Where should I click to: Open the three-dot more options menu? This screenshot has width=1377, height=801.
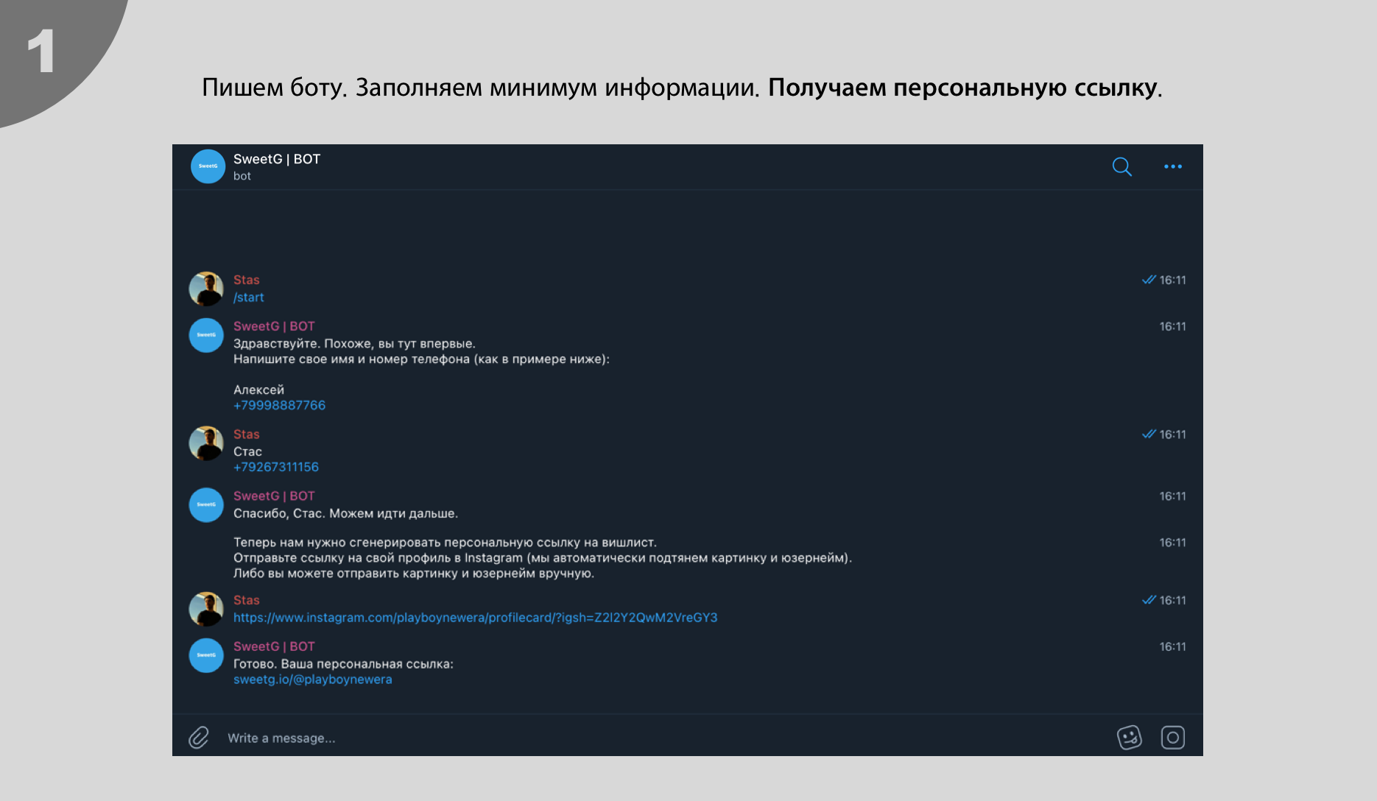point(1173,166)
